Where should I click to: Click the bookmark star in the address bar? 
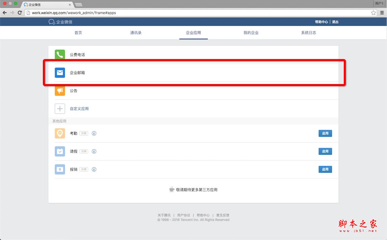click(x=373, y=12)
